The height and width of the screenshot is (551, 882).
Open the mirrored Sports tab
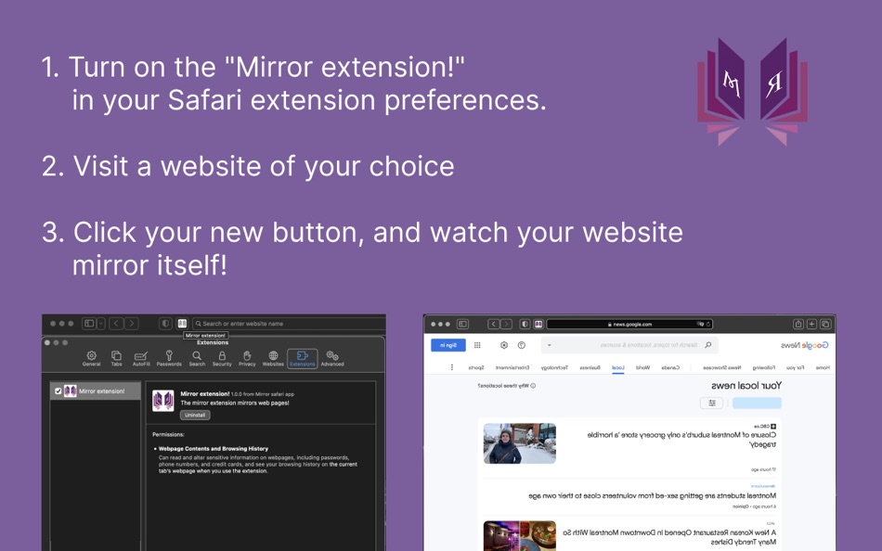pyautogui.click(x=476, y=367)
